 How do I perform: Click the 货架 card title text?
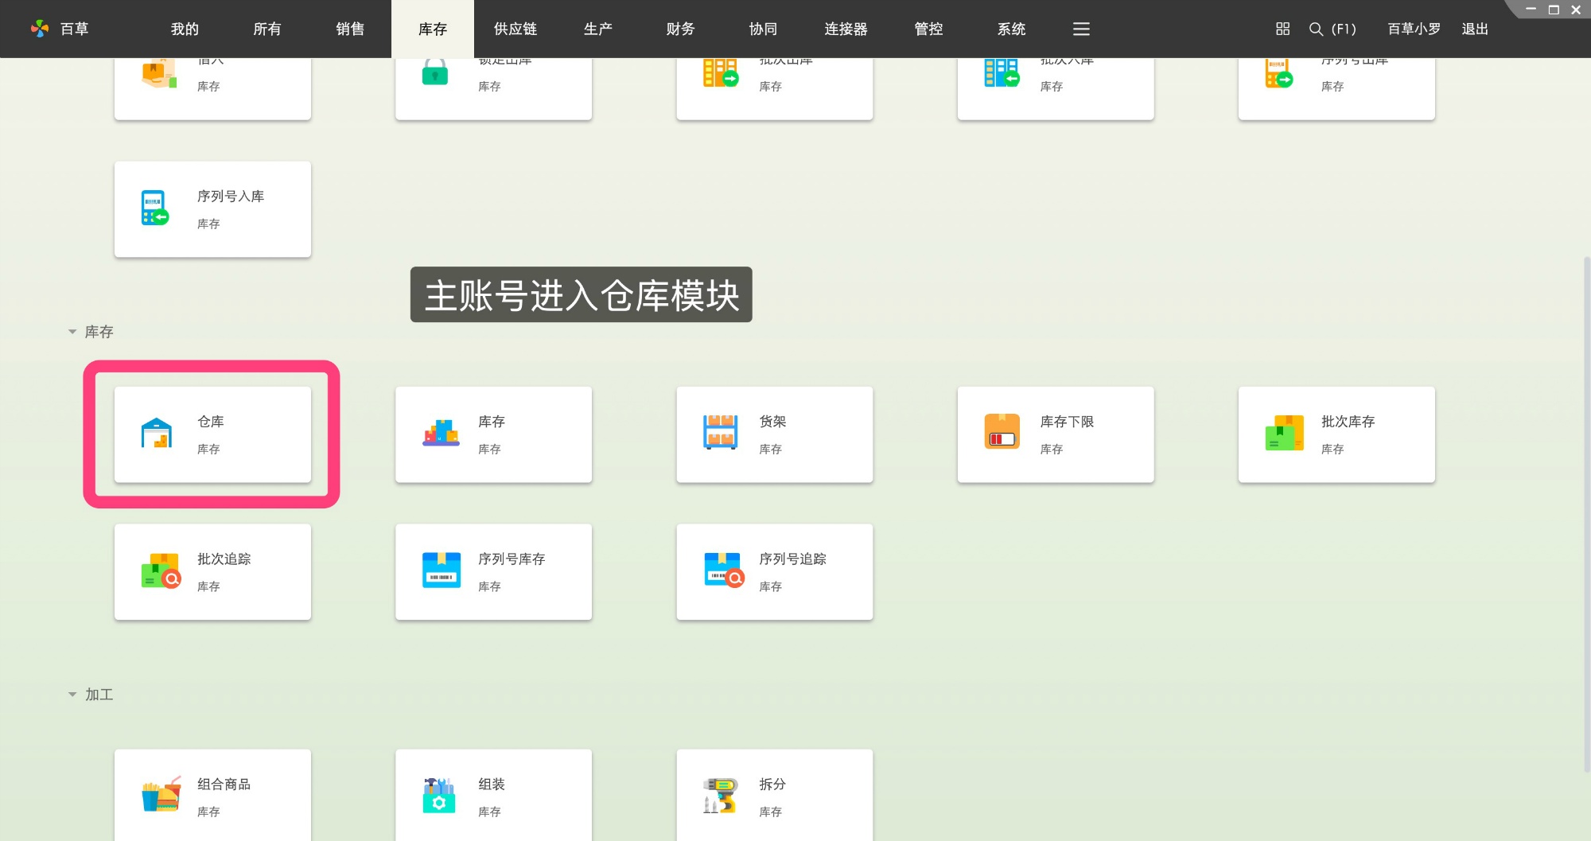point(772,422)
